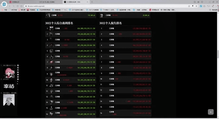Go back using browser back arrow
This screenshot has width=219, height=119.
[10, 6]
